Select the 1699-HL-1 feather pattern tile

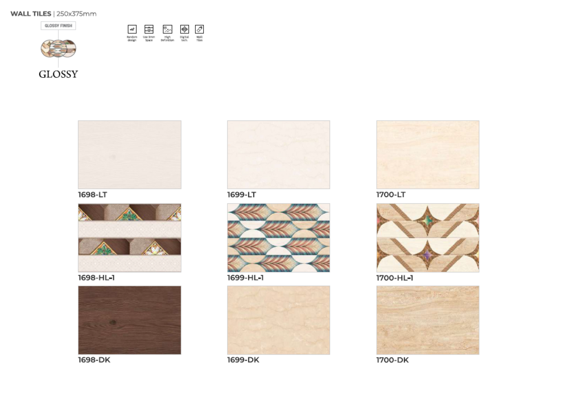click(278, 237)
